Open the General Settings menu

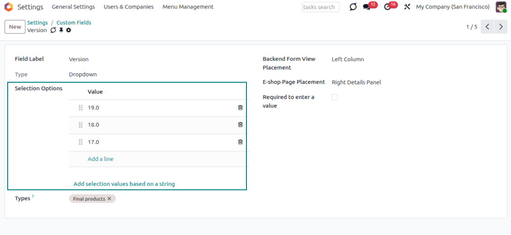(73, 7)
